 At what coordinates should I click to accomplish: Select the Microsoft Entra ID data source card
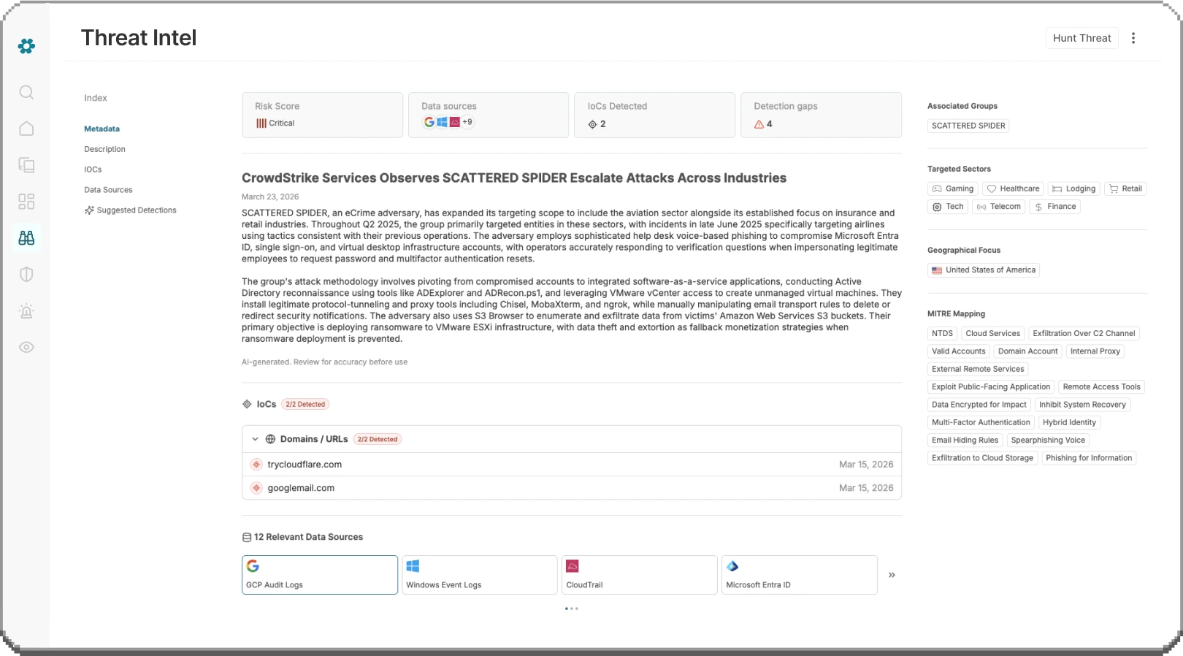pyautogui.click(x=800, y=575)
